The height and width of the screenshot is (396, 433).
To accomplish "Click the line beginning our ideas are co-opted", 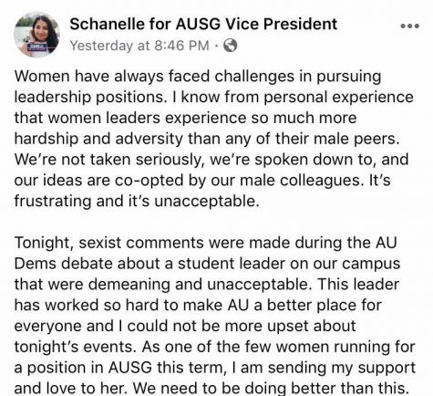I will tap(202, 181).
